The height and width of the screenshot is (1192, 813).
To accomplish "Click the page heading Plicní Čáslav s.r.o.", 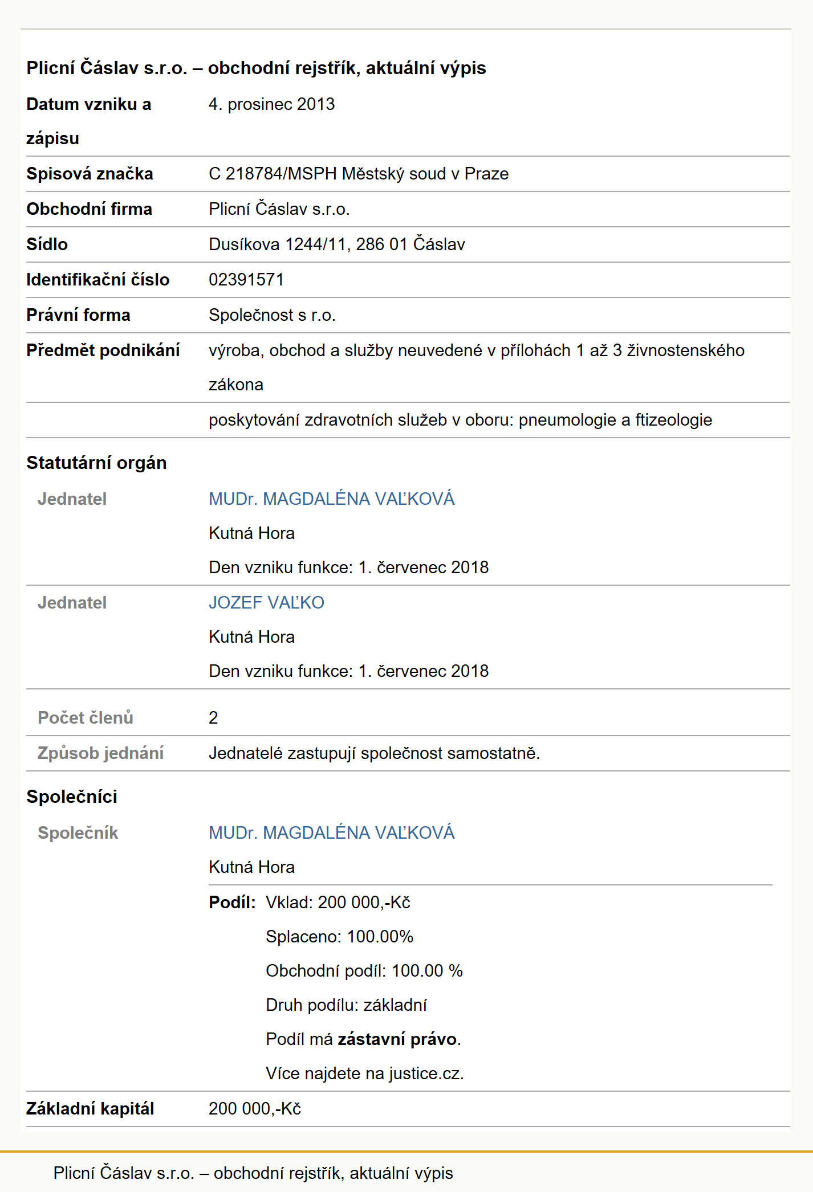I will [x=256, y=68].
